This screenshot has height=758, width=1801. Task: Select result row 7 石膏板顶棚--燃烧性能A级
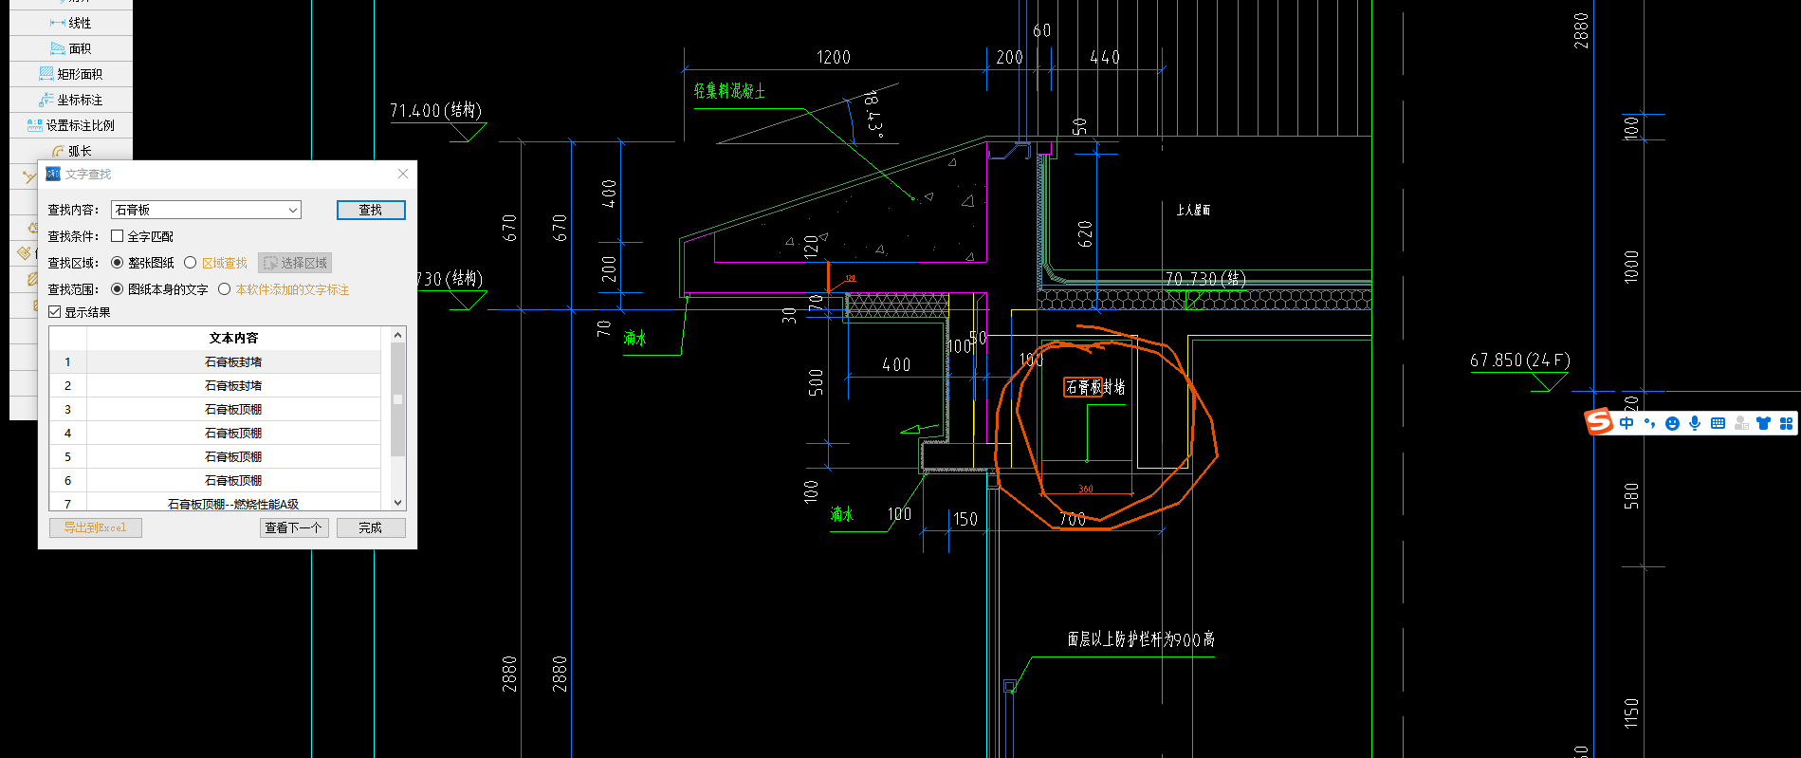click(x=215, y=502)
